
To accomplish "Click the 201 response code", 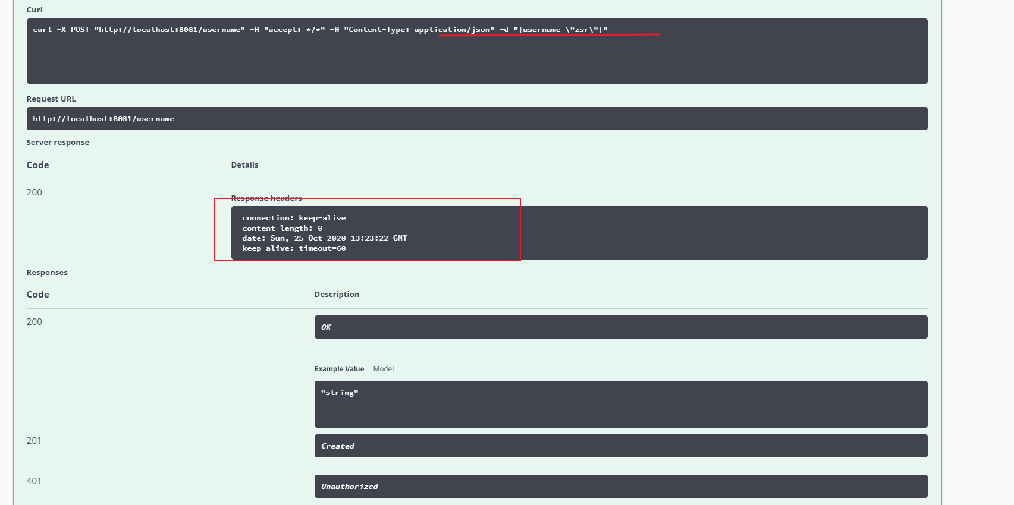I will [34, 441].
